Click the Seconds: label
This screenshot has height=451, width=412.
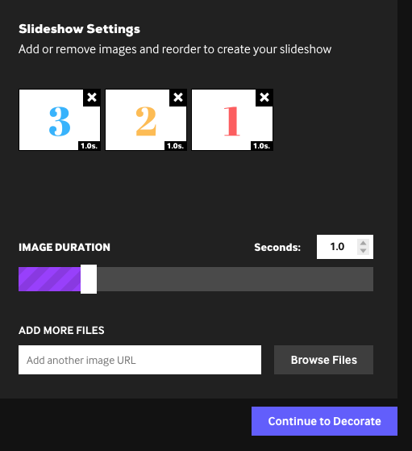tap(277, 248)
